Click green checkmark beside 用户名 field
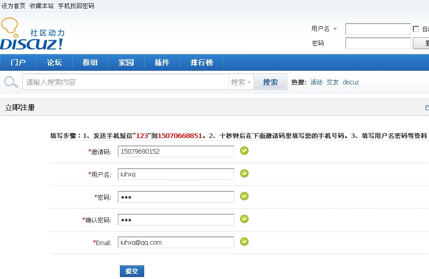 (x=244, y=173)
